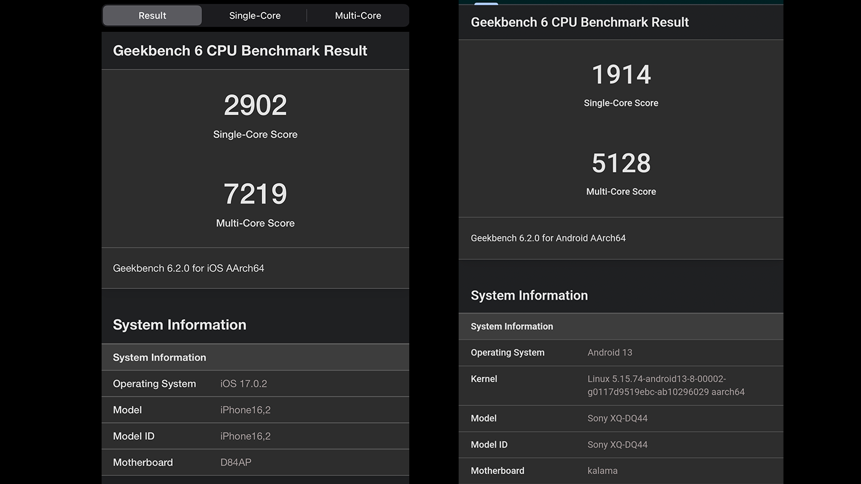Screen dimensions: 861x484
Task: Switch to the Single-Core tab
Action: click(255, 15)
